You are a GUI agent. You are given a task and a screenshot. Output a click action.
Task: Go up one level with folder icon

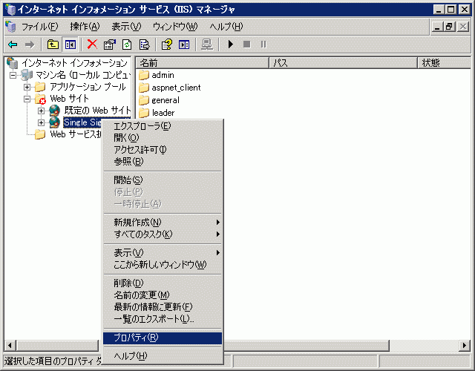point(53,45)
